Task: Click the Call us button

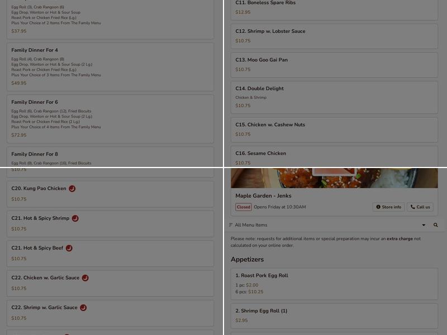Action: [420, 207]
